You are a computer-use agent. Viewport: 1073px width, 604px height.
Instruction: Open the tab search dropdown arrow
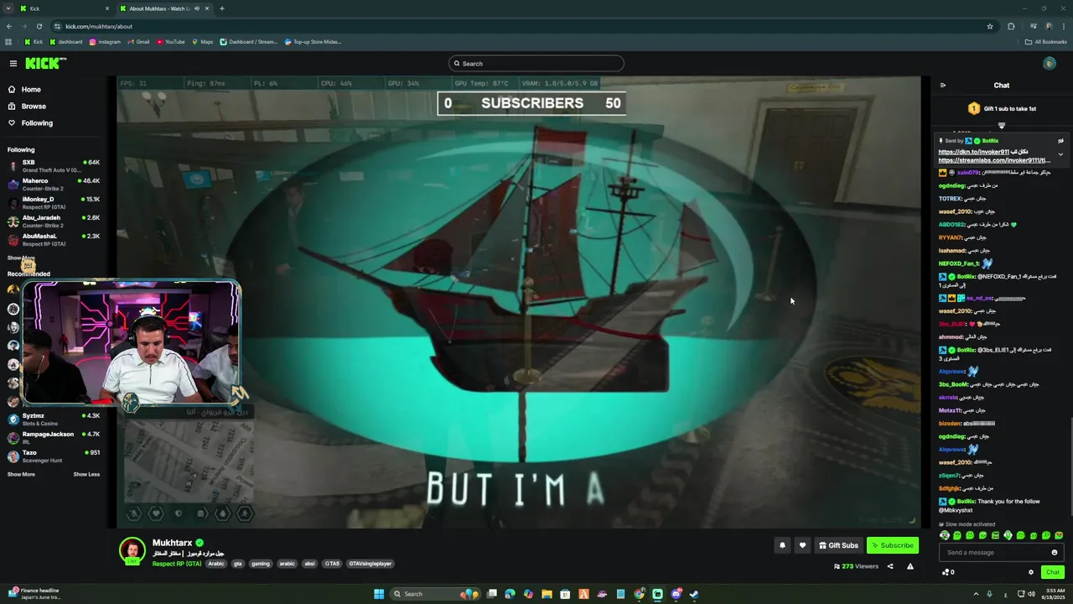(8, 8)
